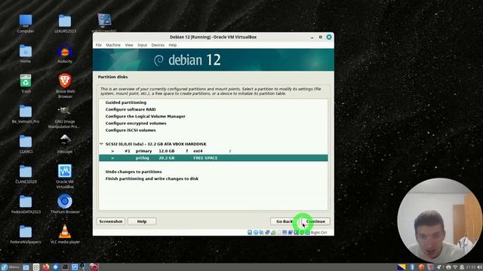This screenshot has height=271, width=483.
Task: Open the Wi-Fi network tray icon
Action: tap(455, 267)
